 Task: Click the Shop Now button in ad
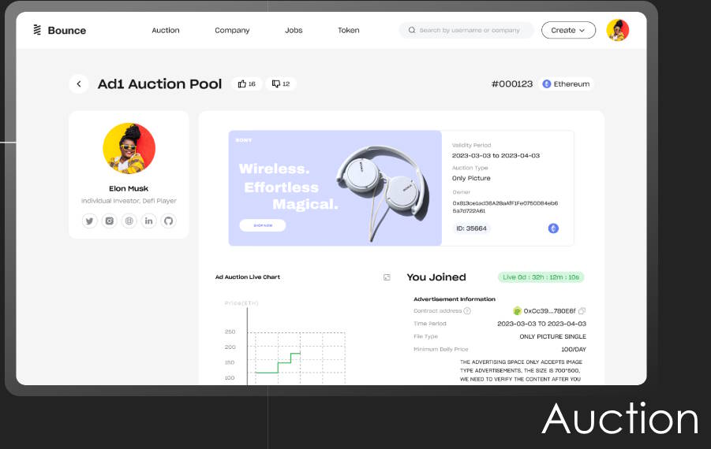263,225
